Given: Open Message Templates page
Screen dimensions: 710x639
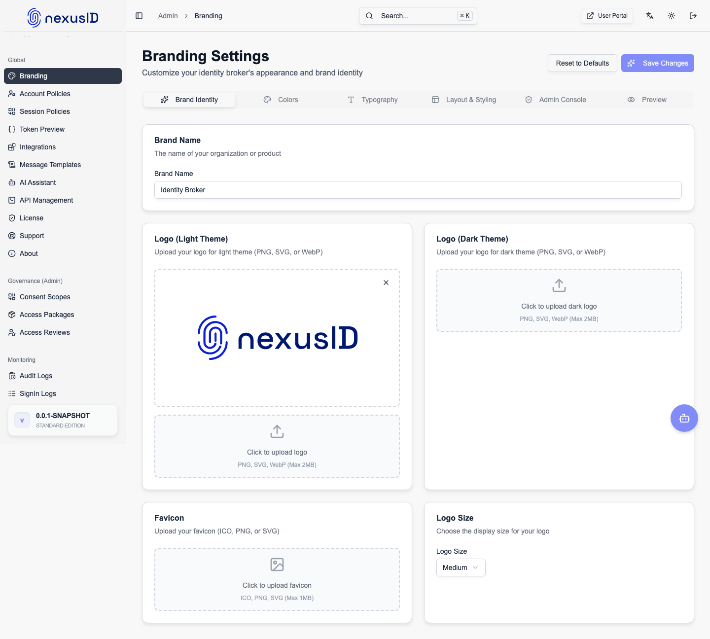Looking at the screenshot, I should click(x=63, y=165).
